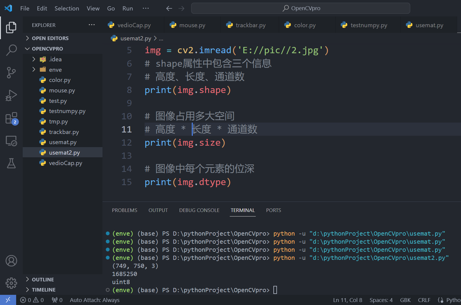Open Explorer views and more actions ellipsis
The width and height of the screenshot is (461, 305).
(92, 25)
